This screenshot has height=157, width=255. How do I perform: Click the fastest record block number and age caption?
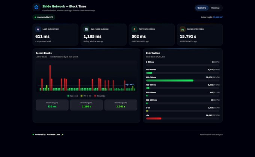pyautogui.click(x=140, y=41)
